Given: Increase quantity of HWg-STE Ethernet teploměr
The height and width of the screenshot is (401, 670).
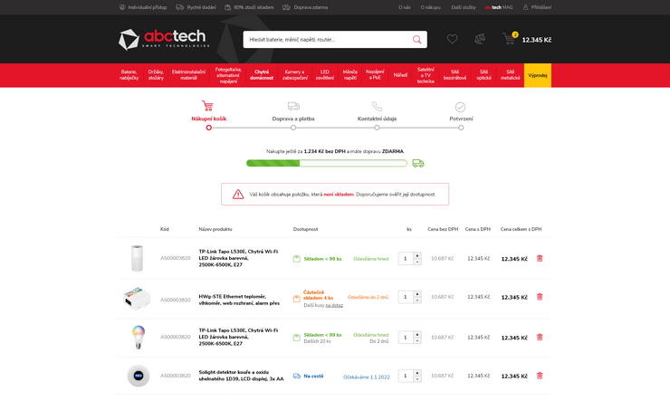Looking at the screenshot, I should pos(417,293).
